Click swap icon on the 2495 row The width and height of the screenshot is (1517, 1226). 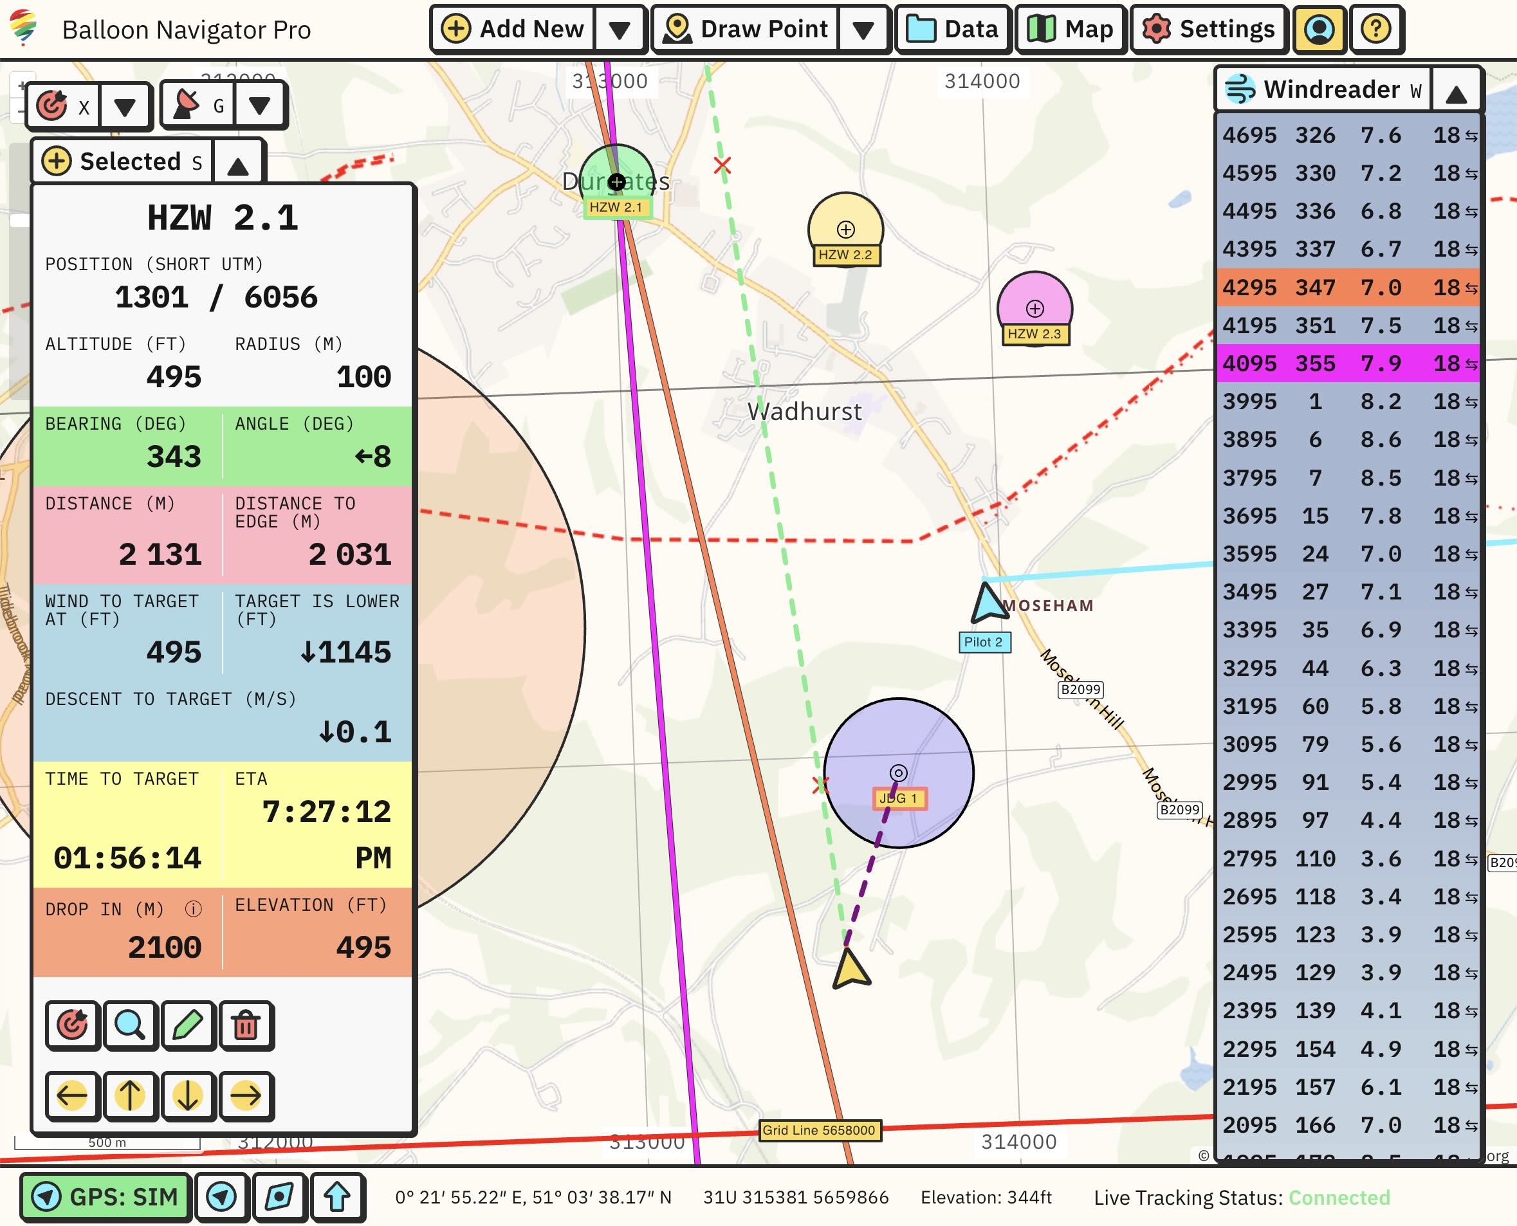1471,973
